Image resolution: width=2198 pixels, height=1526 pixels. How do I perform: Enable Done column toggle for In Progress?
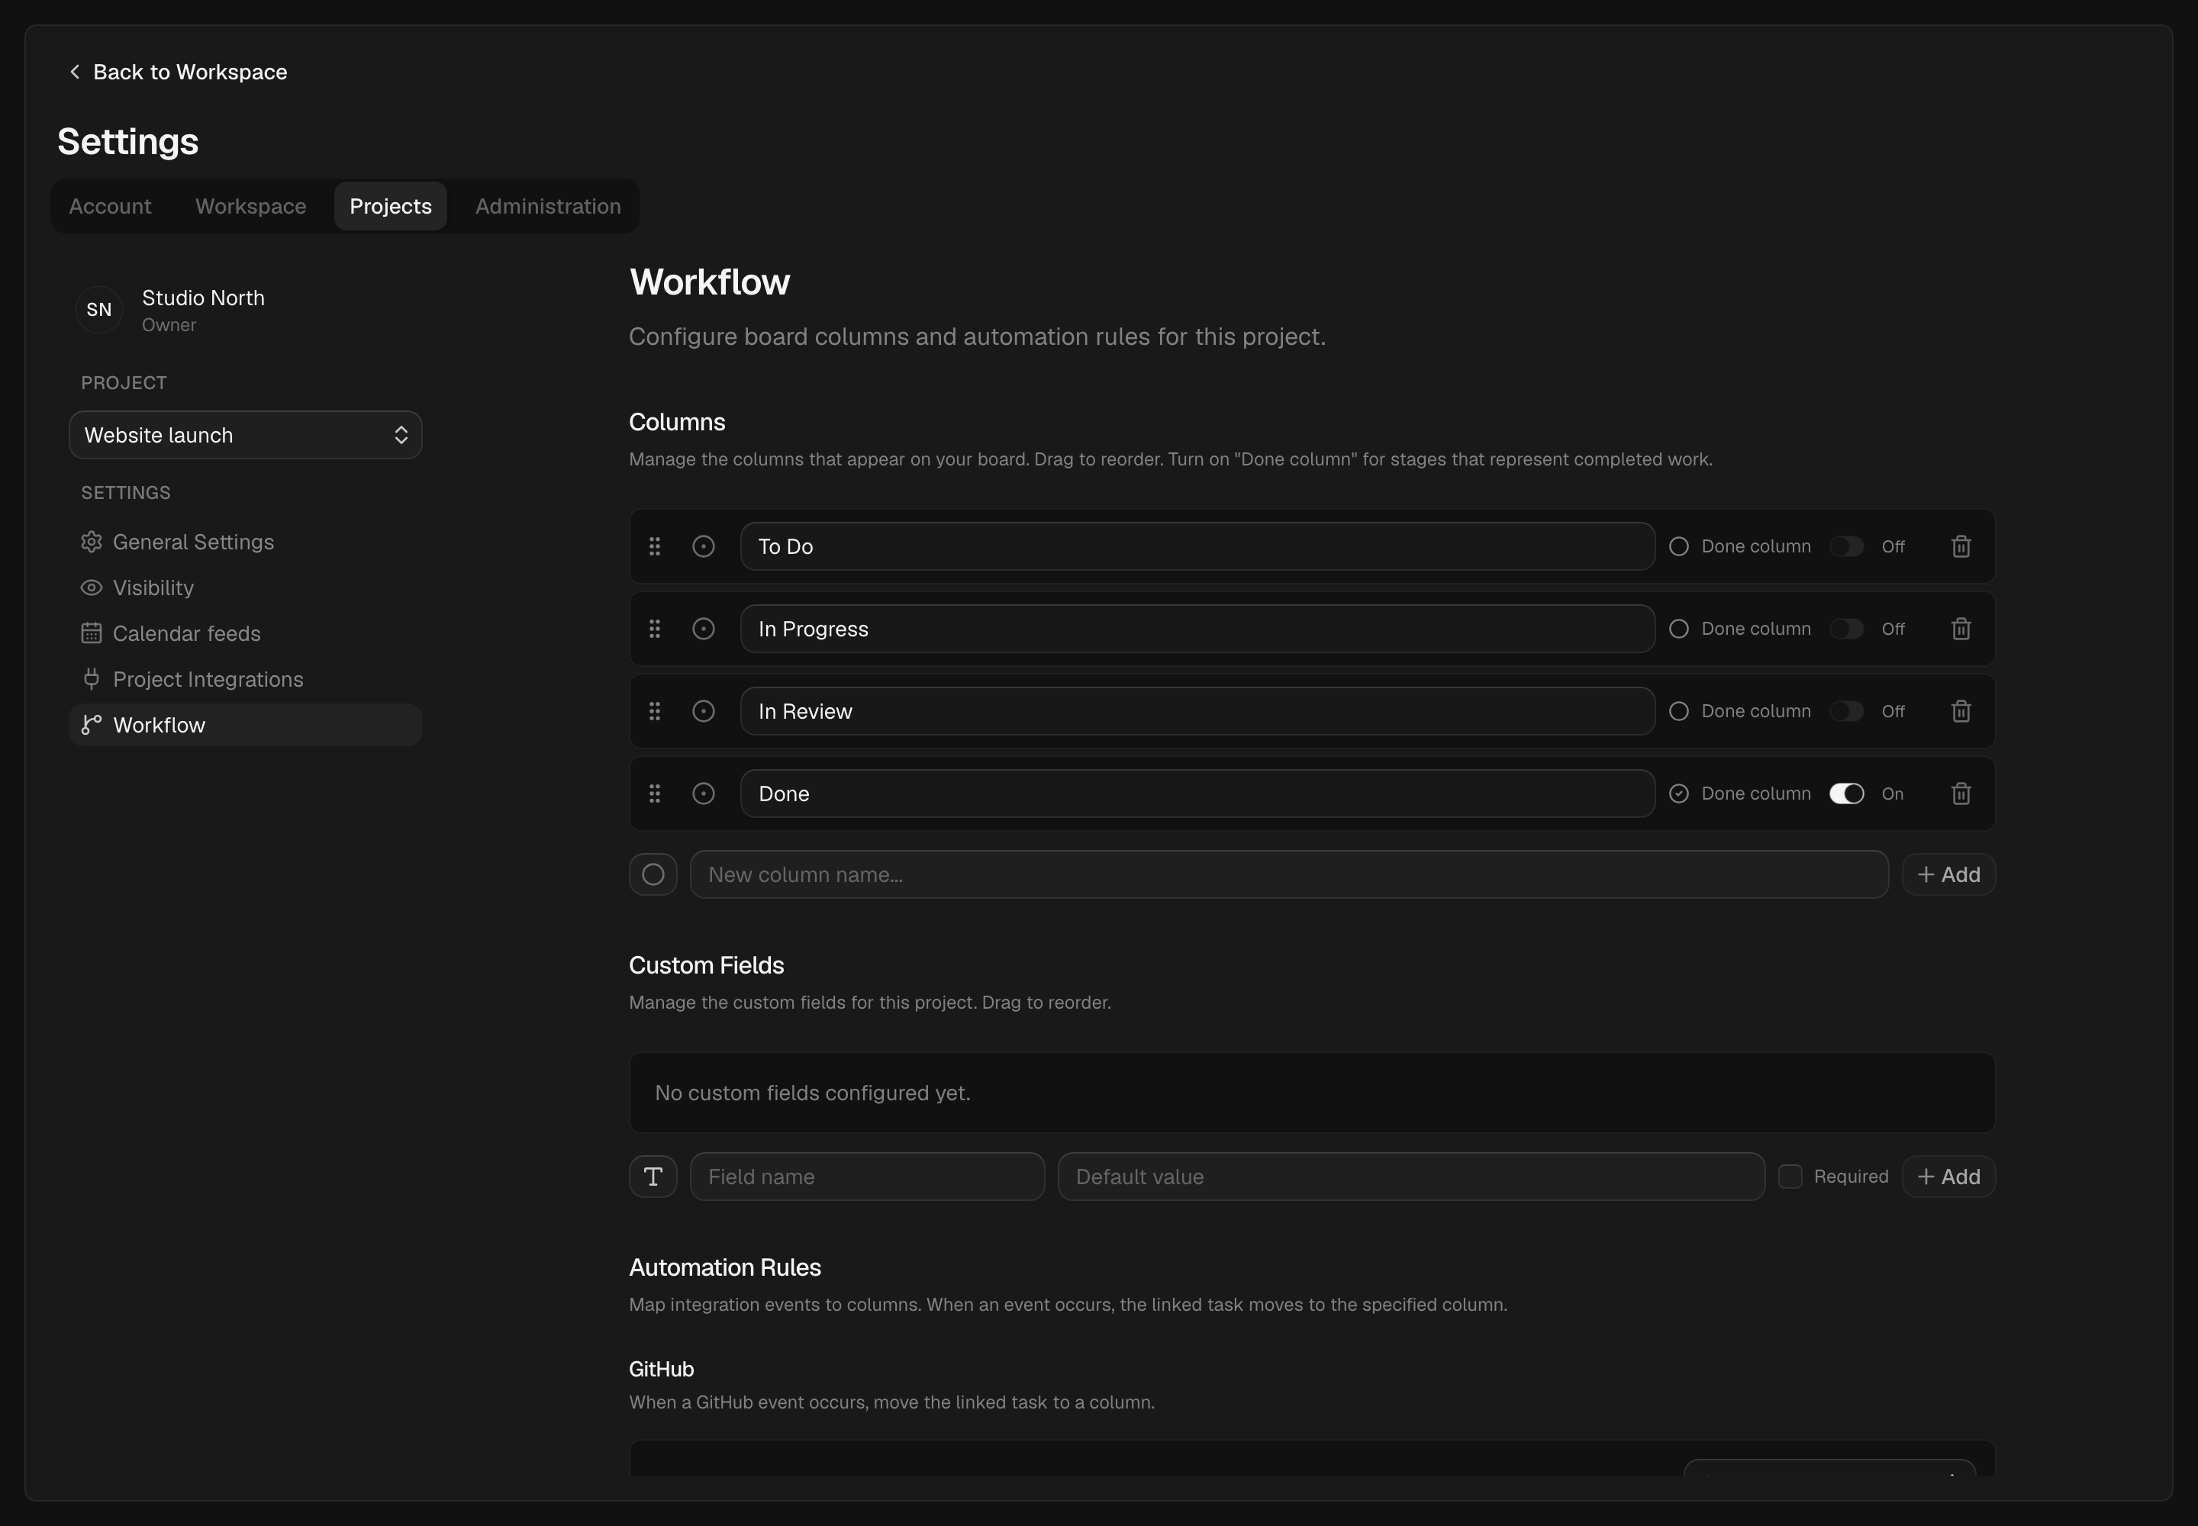(x=1846, y=628)
